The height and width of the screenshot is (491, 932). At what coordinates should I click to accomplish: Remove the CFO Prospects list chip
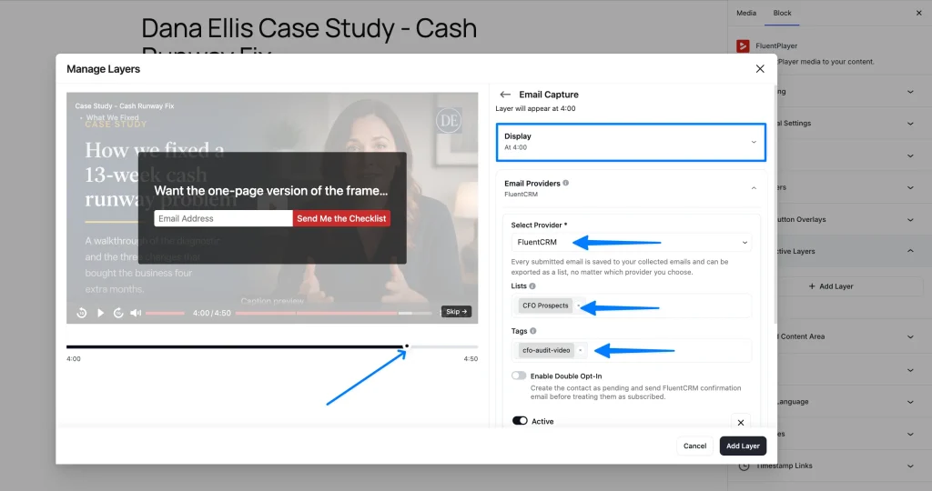[578, 306]
